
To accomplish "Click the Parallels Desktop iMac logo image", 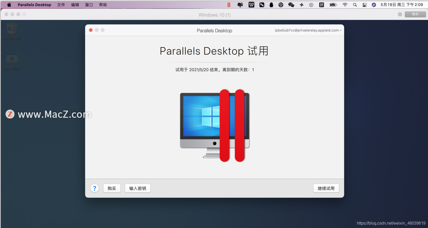I will click(x=215, y=125).
